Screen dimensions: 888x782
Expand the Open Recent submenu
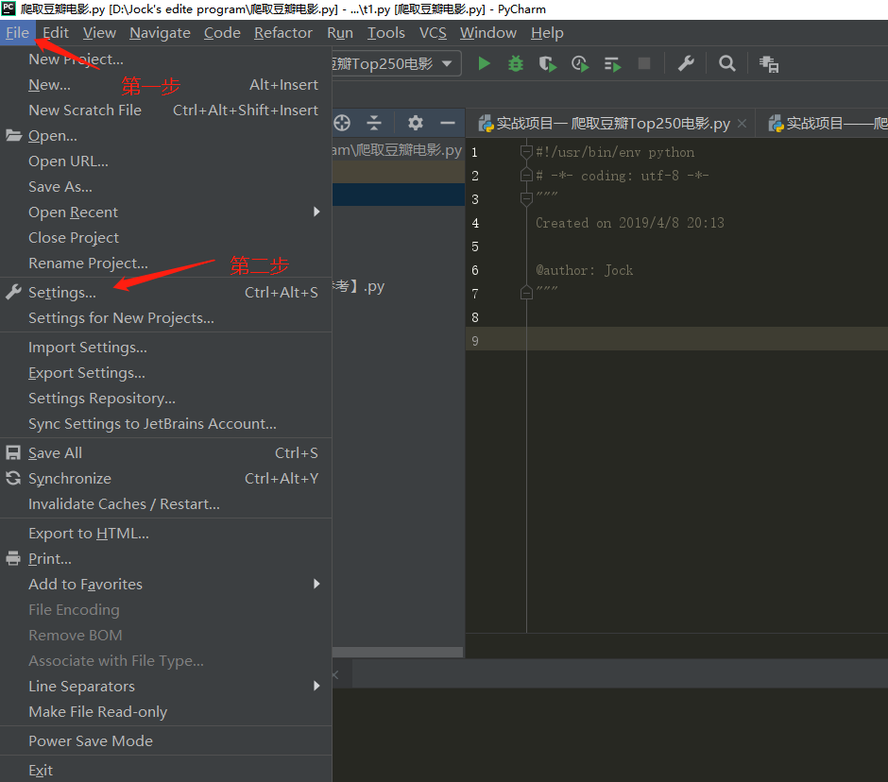point(73,212)
